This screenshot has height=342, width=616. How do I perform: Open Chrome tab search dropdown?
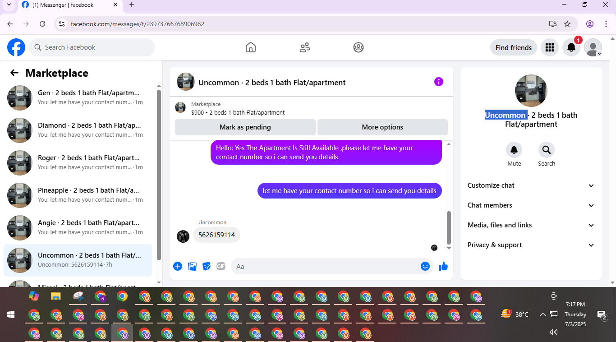tap(9, 5)
